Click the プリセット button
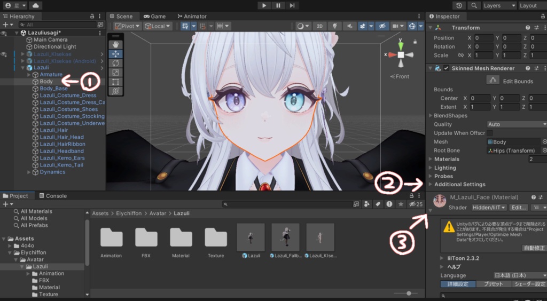 (493, 284)
